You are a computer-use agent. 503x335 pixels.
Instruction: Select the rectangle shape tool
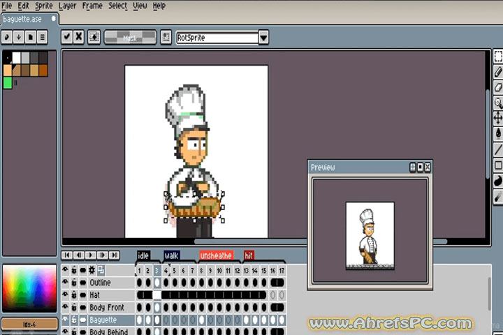pos(498,165)
